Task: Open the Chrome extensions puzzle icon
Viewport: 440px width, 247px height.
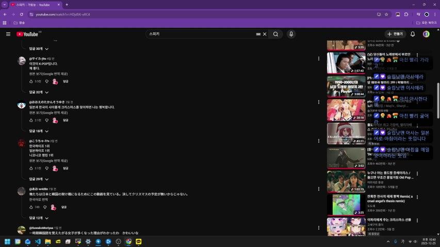Action: click(x=406, y=14)
